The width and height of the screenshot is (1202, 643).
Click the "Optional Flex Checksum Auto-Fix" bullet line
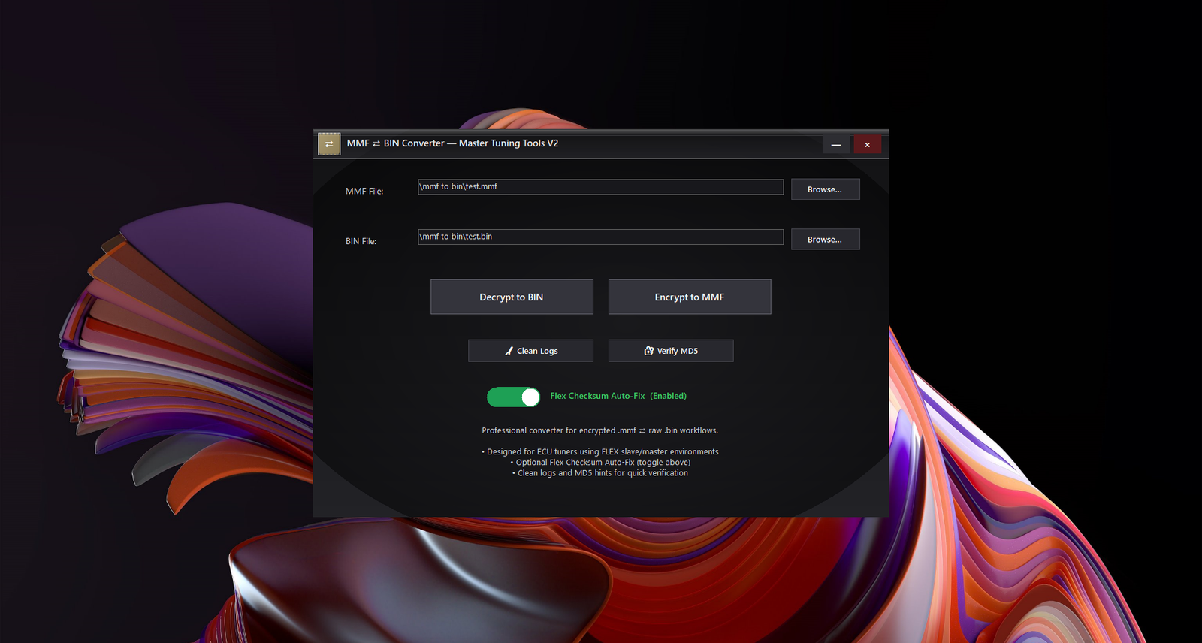[599, 463]
